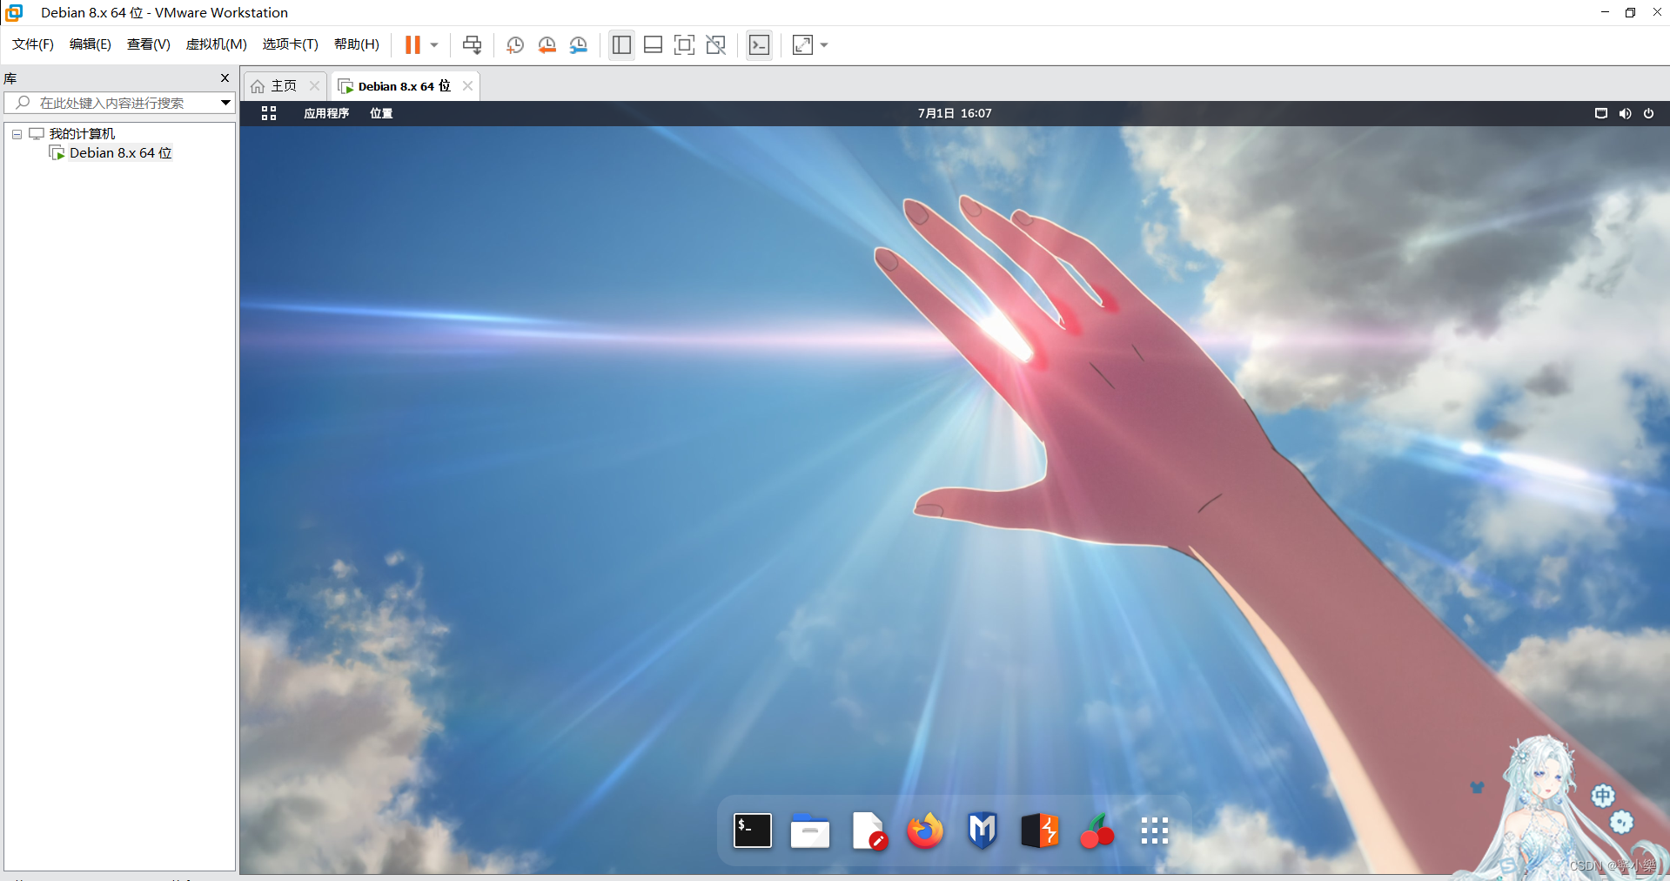Open the console view icon

pos(759,44)
